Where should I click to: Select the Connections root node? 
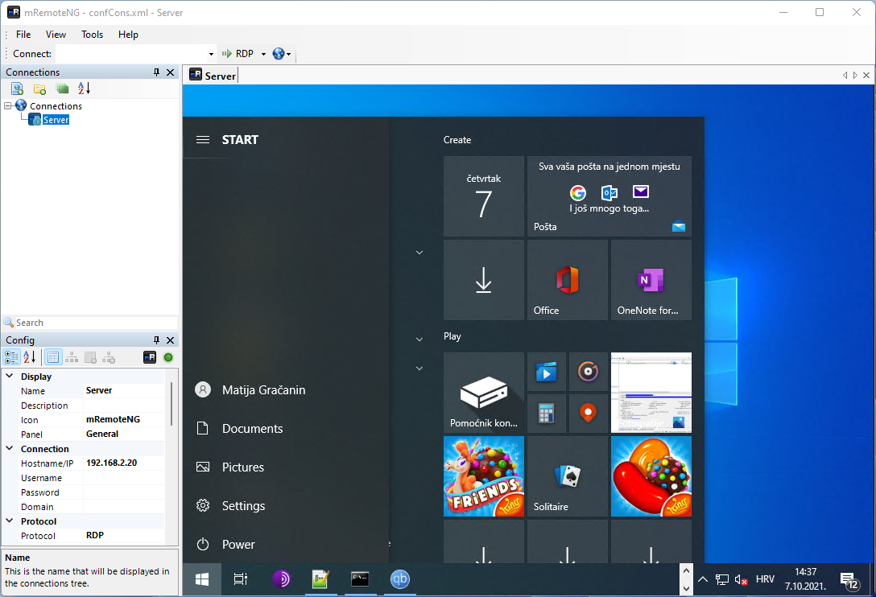coord(56,106)
